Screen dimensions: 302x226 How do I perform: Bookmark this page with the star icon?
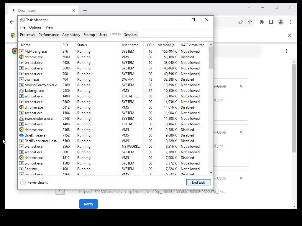tap(250, 22)
